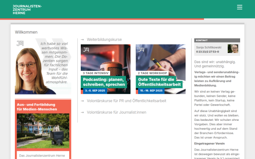Click Sonja Schittkowski's contact photo

tap(233, 49)
